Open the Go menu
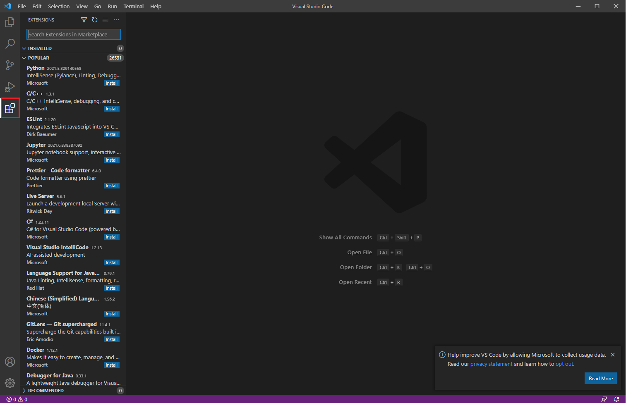This screenshot has height=403, width=626. 98,6
